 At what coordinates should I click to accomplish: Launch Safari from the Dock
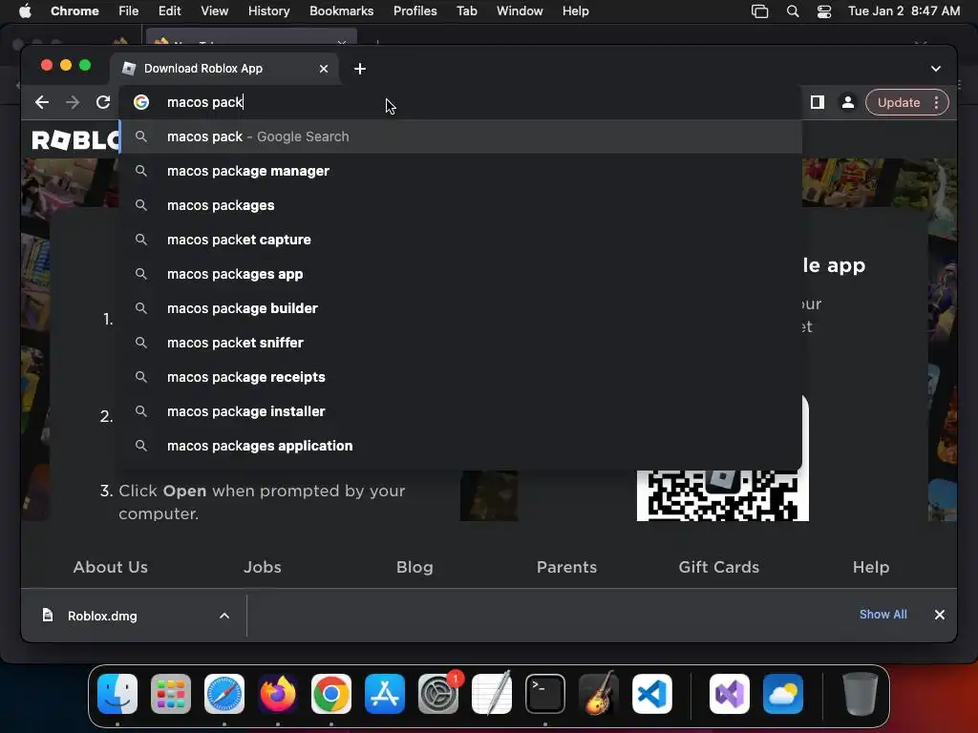(x=224, y=694)
